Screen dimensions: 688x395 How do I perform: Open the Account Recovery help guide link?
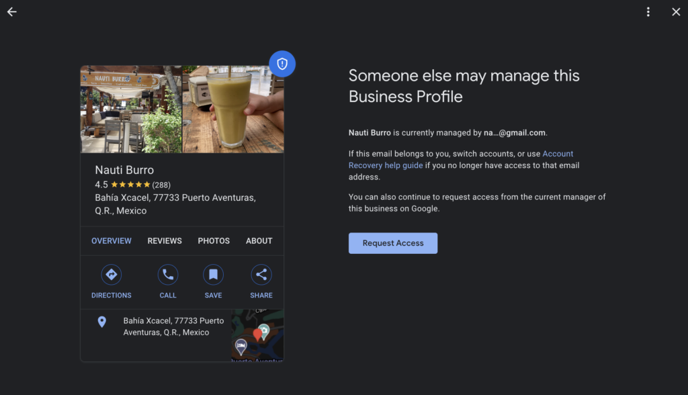(461, 159)
